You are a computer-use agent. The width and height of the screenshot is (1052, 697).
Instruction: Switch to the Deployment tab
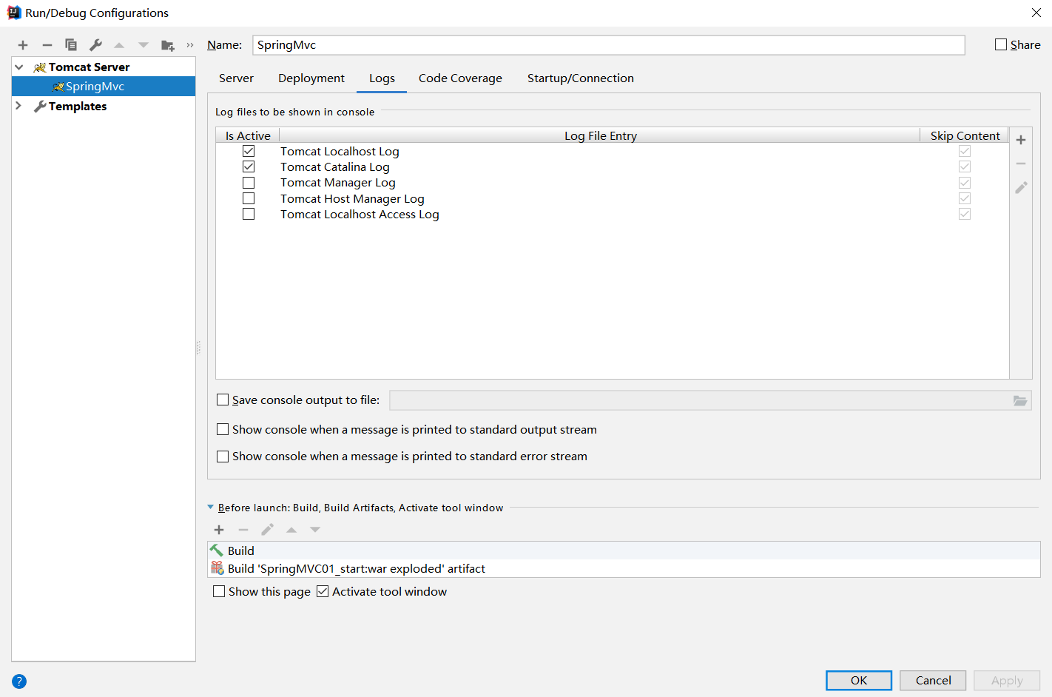coord(311,78)
